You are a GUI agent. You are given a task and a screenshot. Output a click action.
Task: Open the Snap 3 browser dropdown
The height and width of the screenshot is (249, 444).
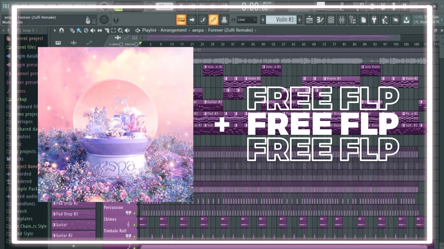click(x=29, y=30)
